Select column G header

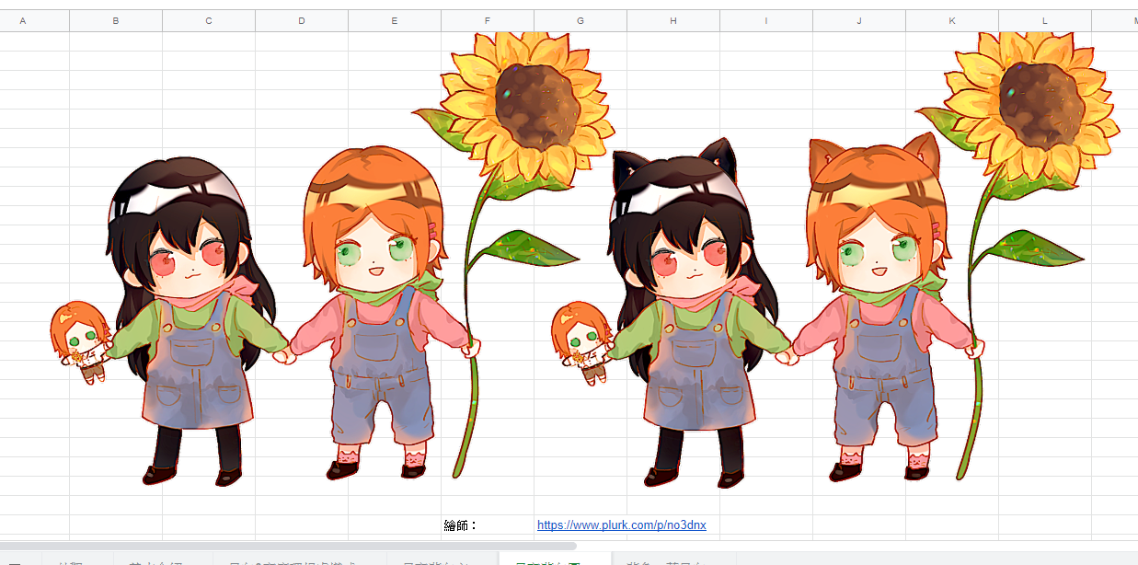click(x=580, y=20)
